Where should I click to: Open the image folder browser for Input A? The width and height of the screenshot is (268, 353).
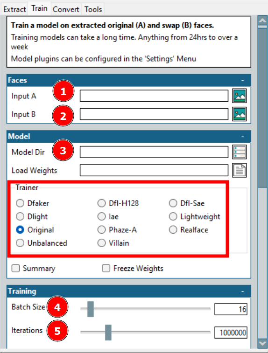240,96
